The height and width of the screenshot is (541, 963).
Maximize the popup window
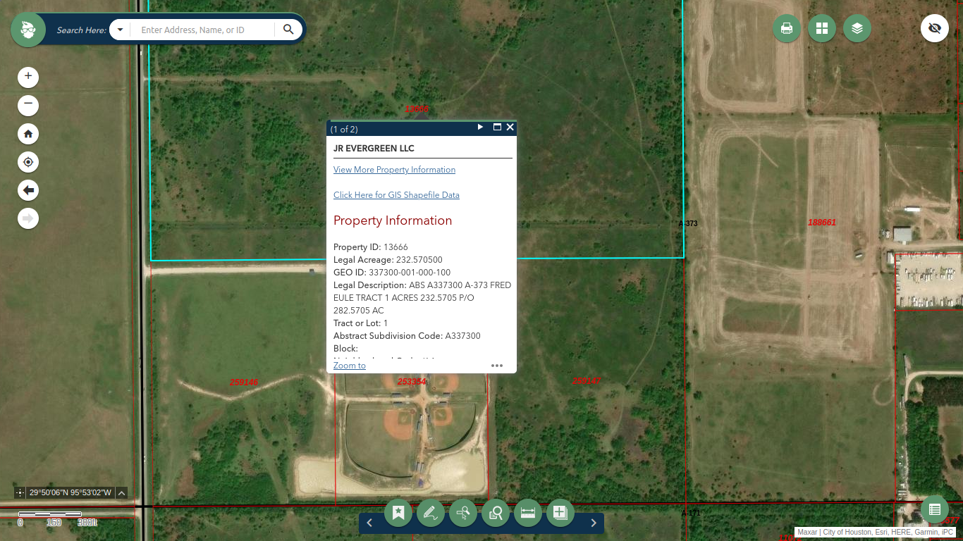coord(497,128)
